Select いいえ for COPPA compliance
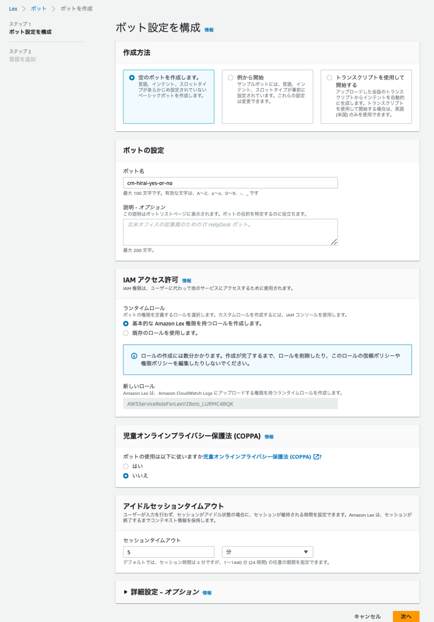This screenshot has height=622, width=434. [x=126, y=476]
